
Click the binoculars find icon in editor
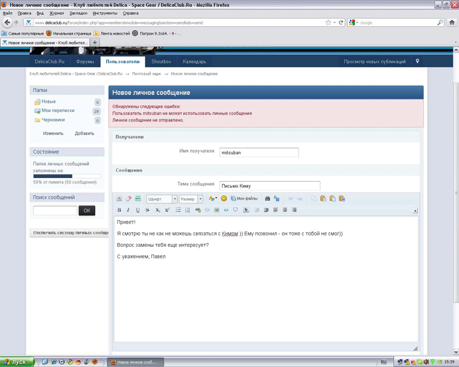267,198
